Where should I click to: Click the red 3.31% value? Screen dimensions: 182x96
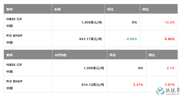138,85
